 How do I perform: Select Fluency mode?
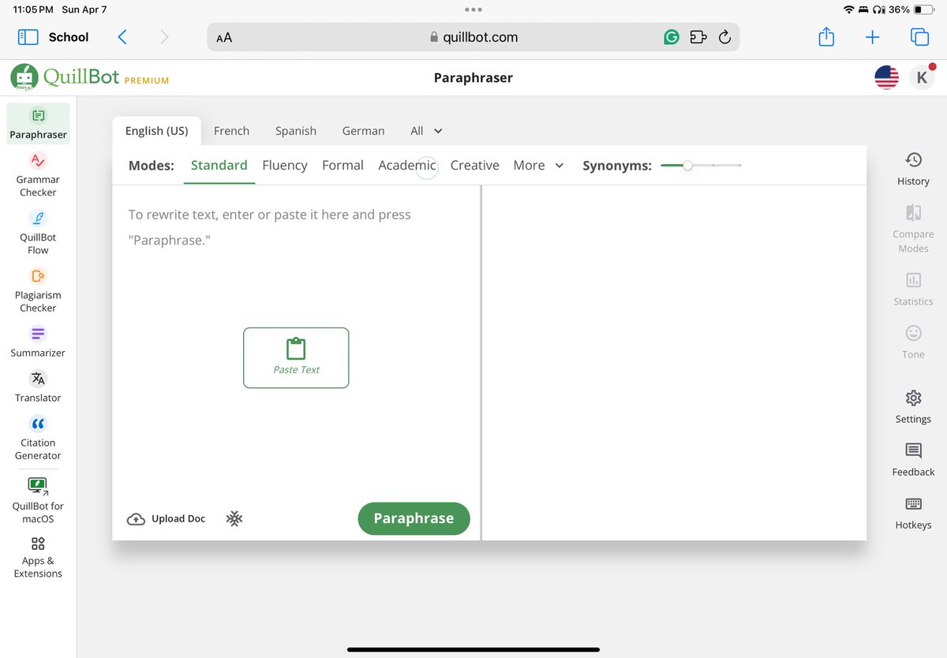[285, 166]
